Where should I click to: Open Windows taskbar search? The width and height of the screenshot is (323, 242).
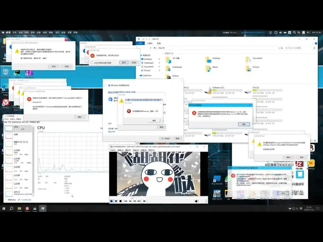[11, 209]
